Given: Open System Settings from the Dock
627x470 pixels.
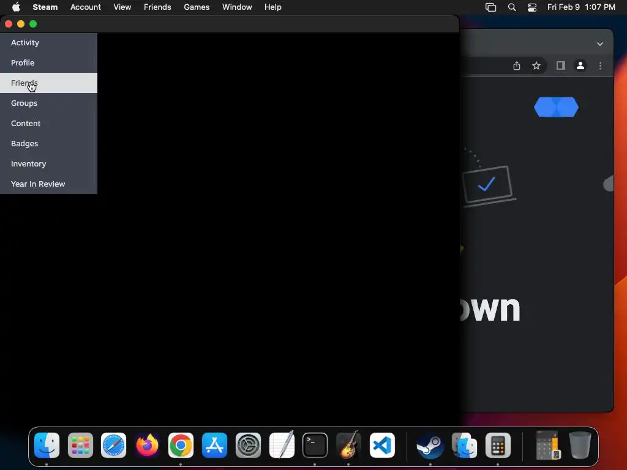Looking at the screenshot, I should click(248, 446).
